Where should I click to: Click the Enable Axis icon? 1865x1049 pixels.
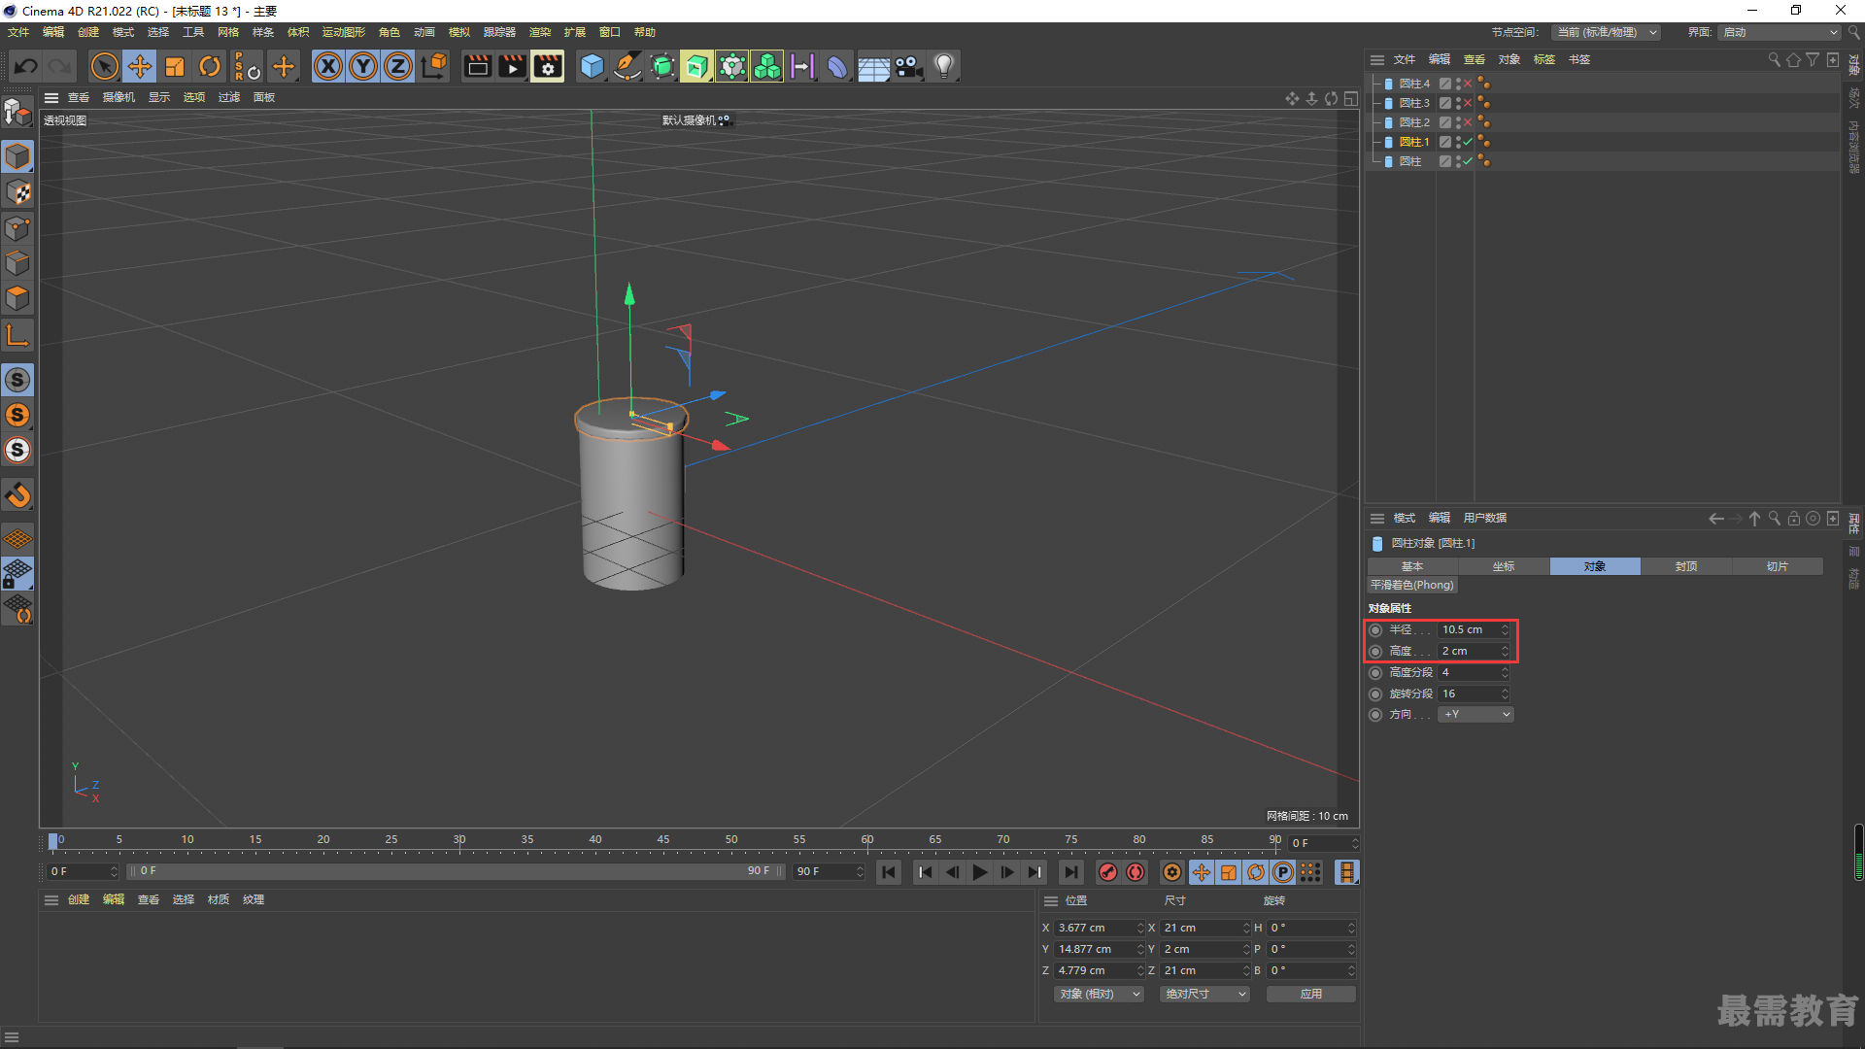[x=17, y=336]
